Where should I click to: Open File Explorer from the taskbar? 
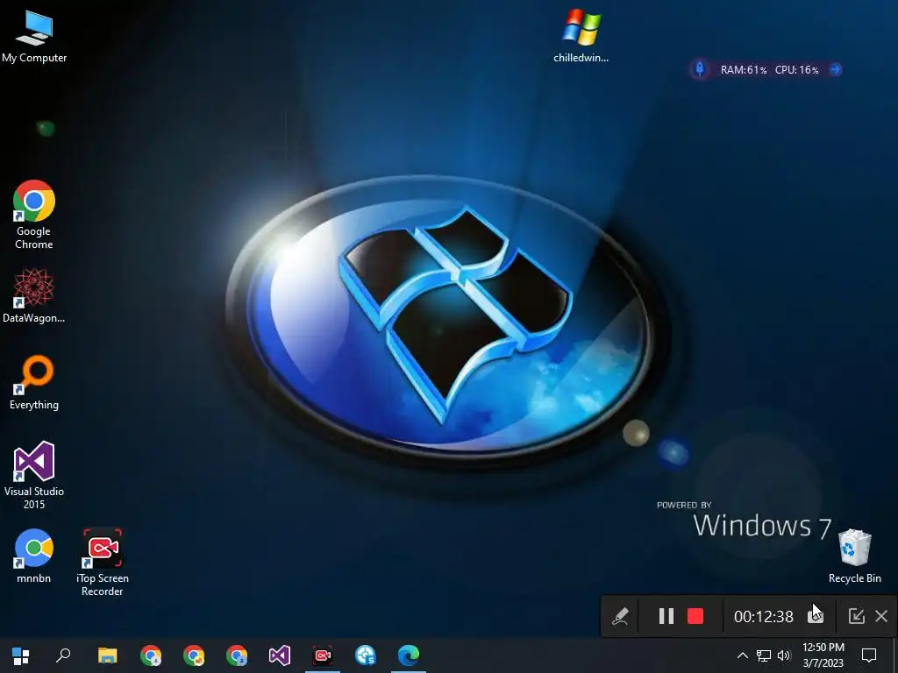coord(107,655)
